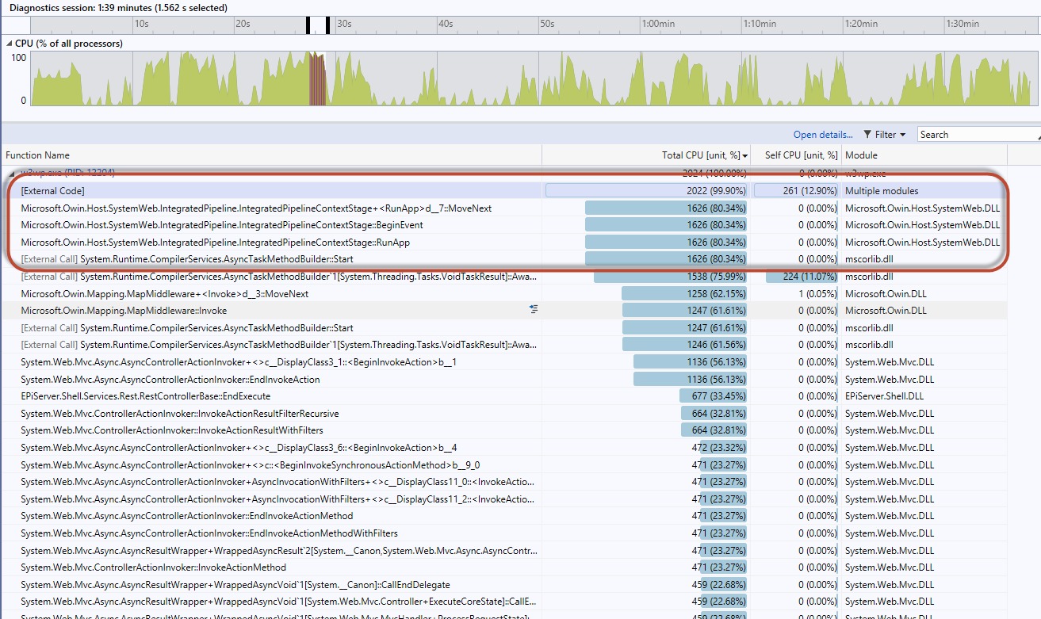Click the call tree icon on MapMiddleware::Invoke row
The width and height of the screenshot is (1041, 619).
click(x=534, y=311)
